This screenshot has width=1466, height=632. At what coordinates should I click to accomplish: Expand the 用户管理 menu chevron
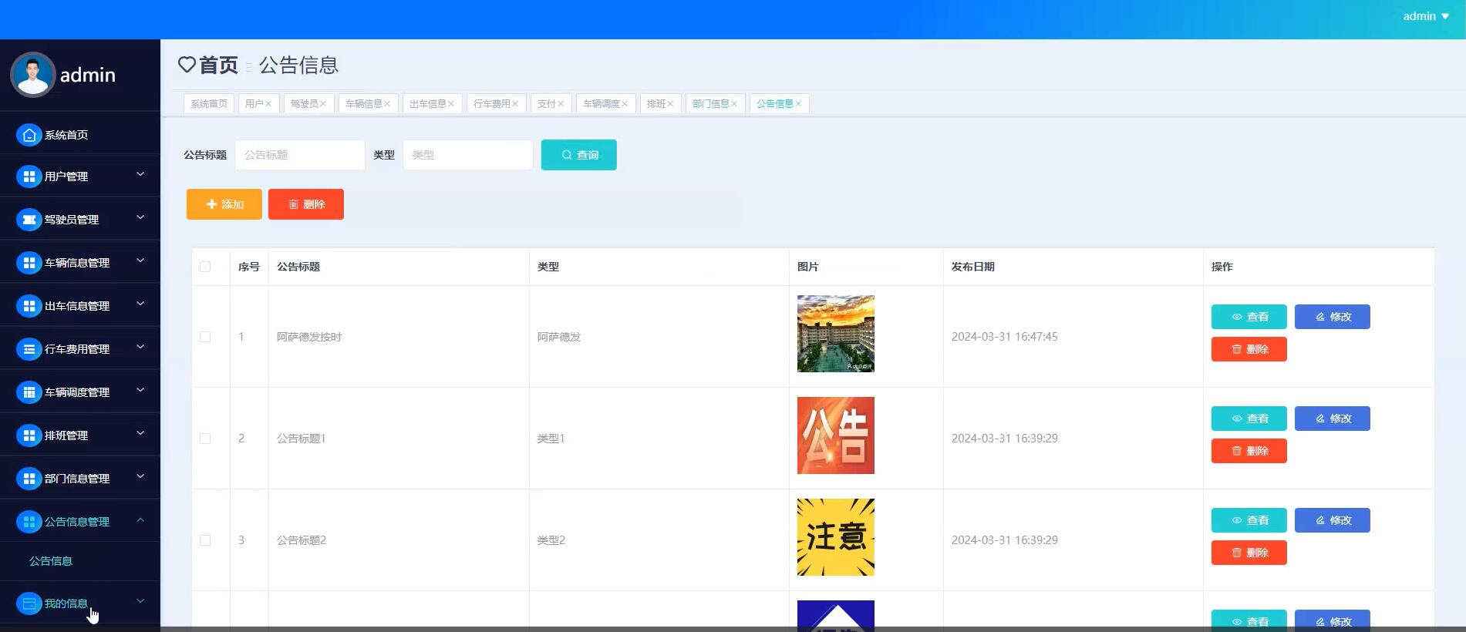click(x=140, y=175)
